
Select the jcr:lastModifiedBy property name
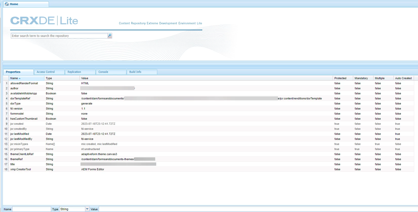21,139
